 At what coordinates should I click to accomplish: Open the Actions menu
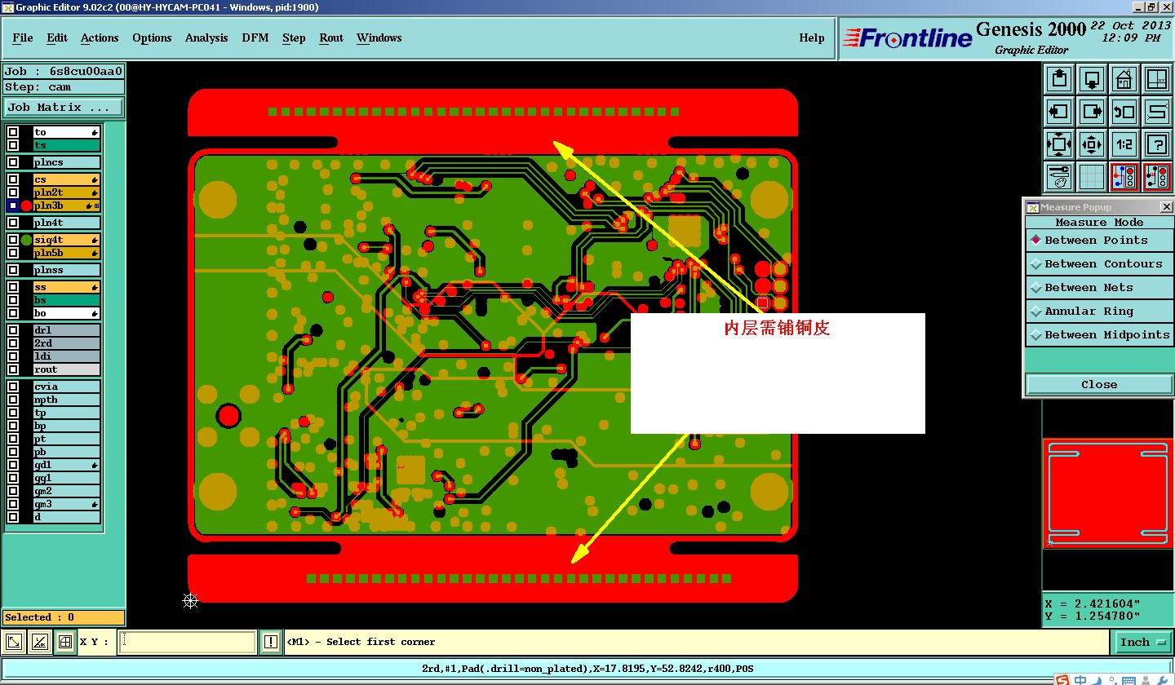coord(100,38)
